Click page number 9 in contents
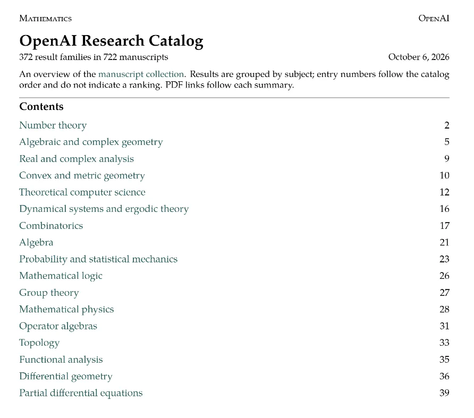The height and width of the screenshot is (418, 474). (447, 159)
